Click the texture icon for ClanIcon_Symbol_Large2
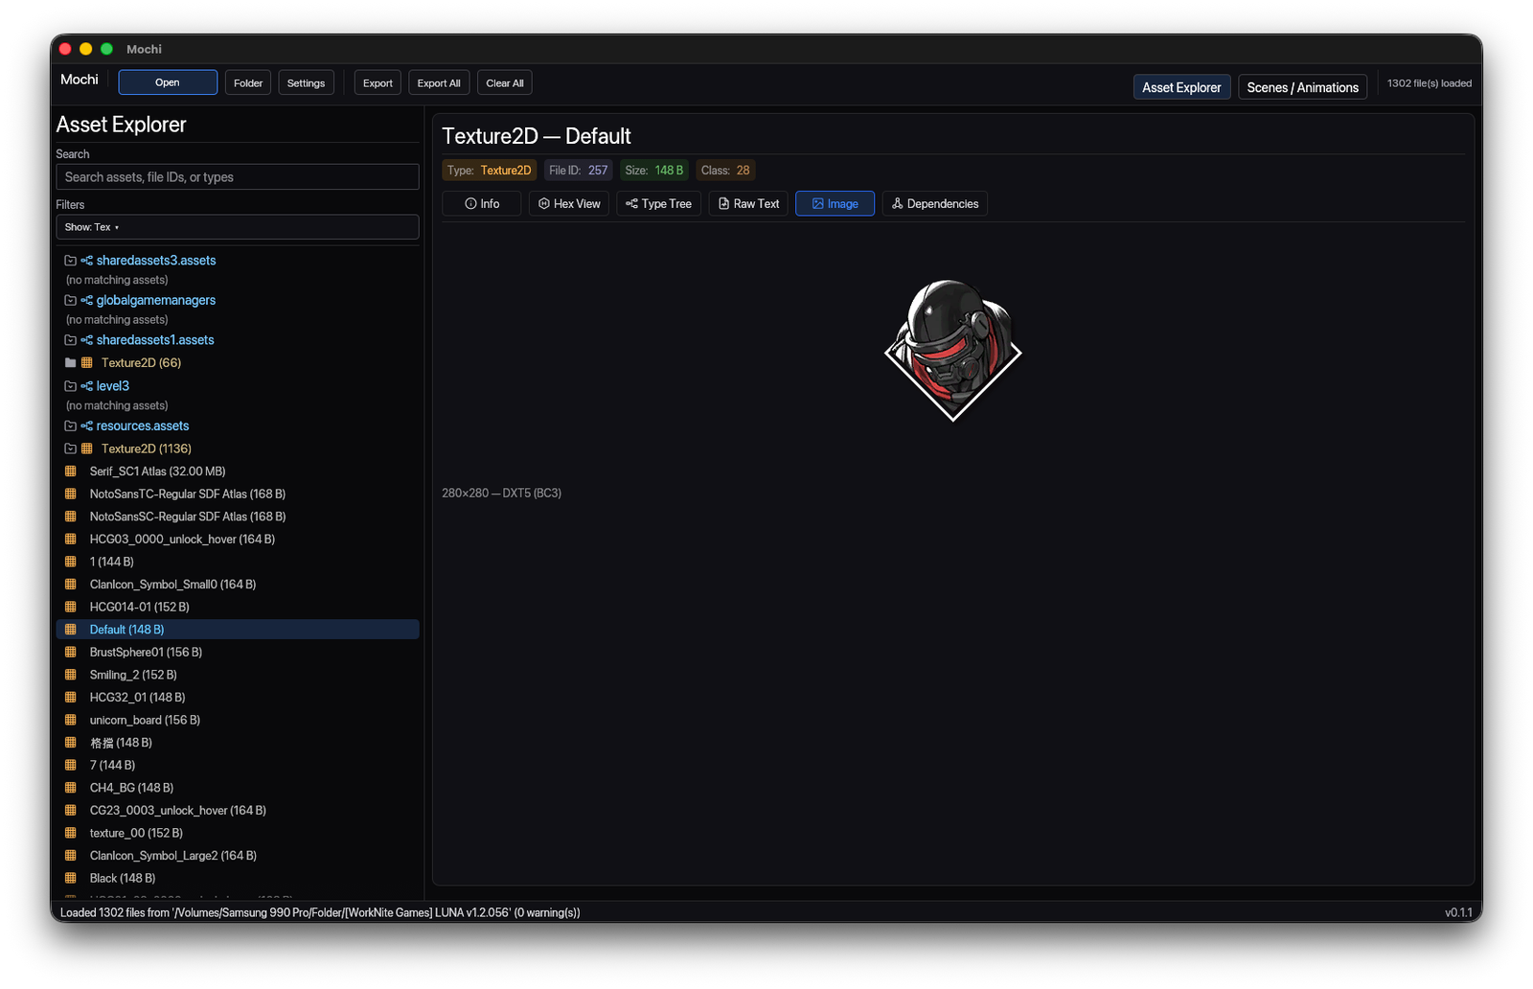The width and height of the screenshot is (1533, 989). [x=70, y=856]
